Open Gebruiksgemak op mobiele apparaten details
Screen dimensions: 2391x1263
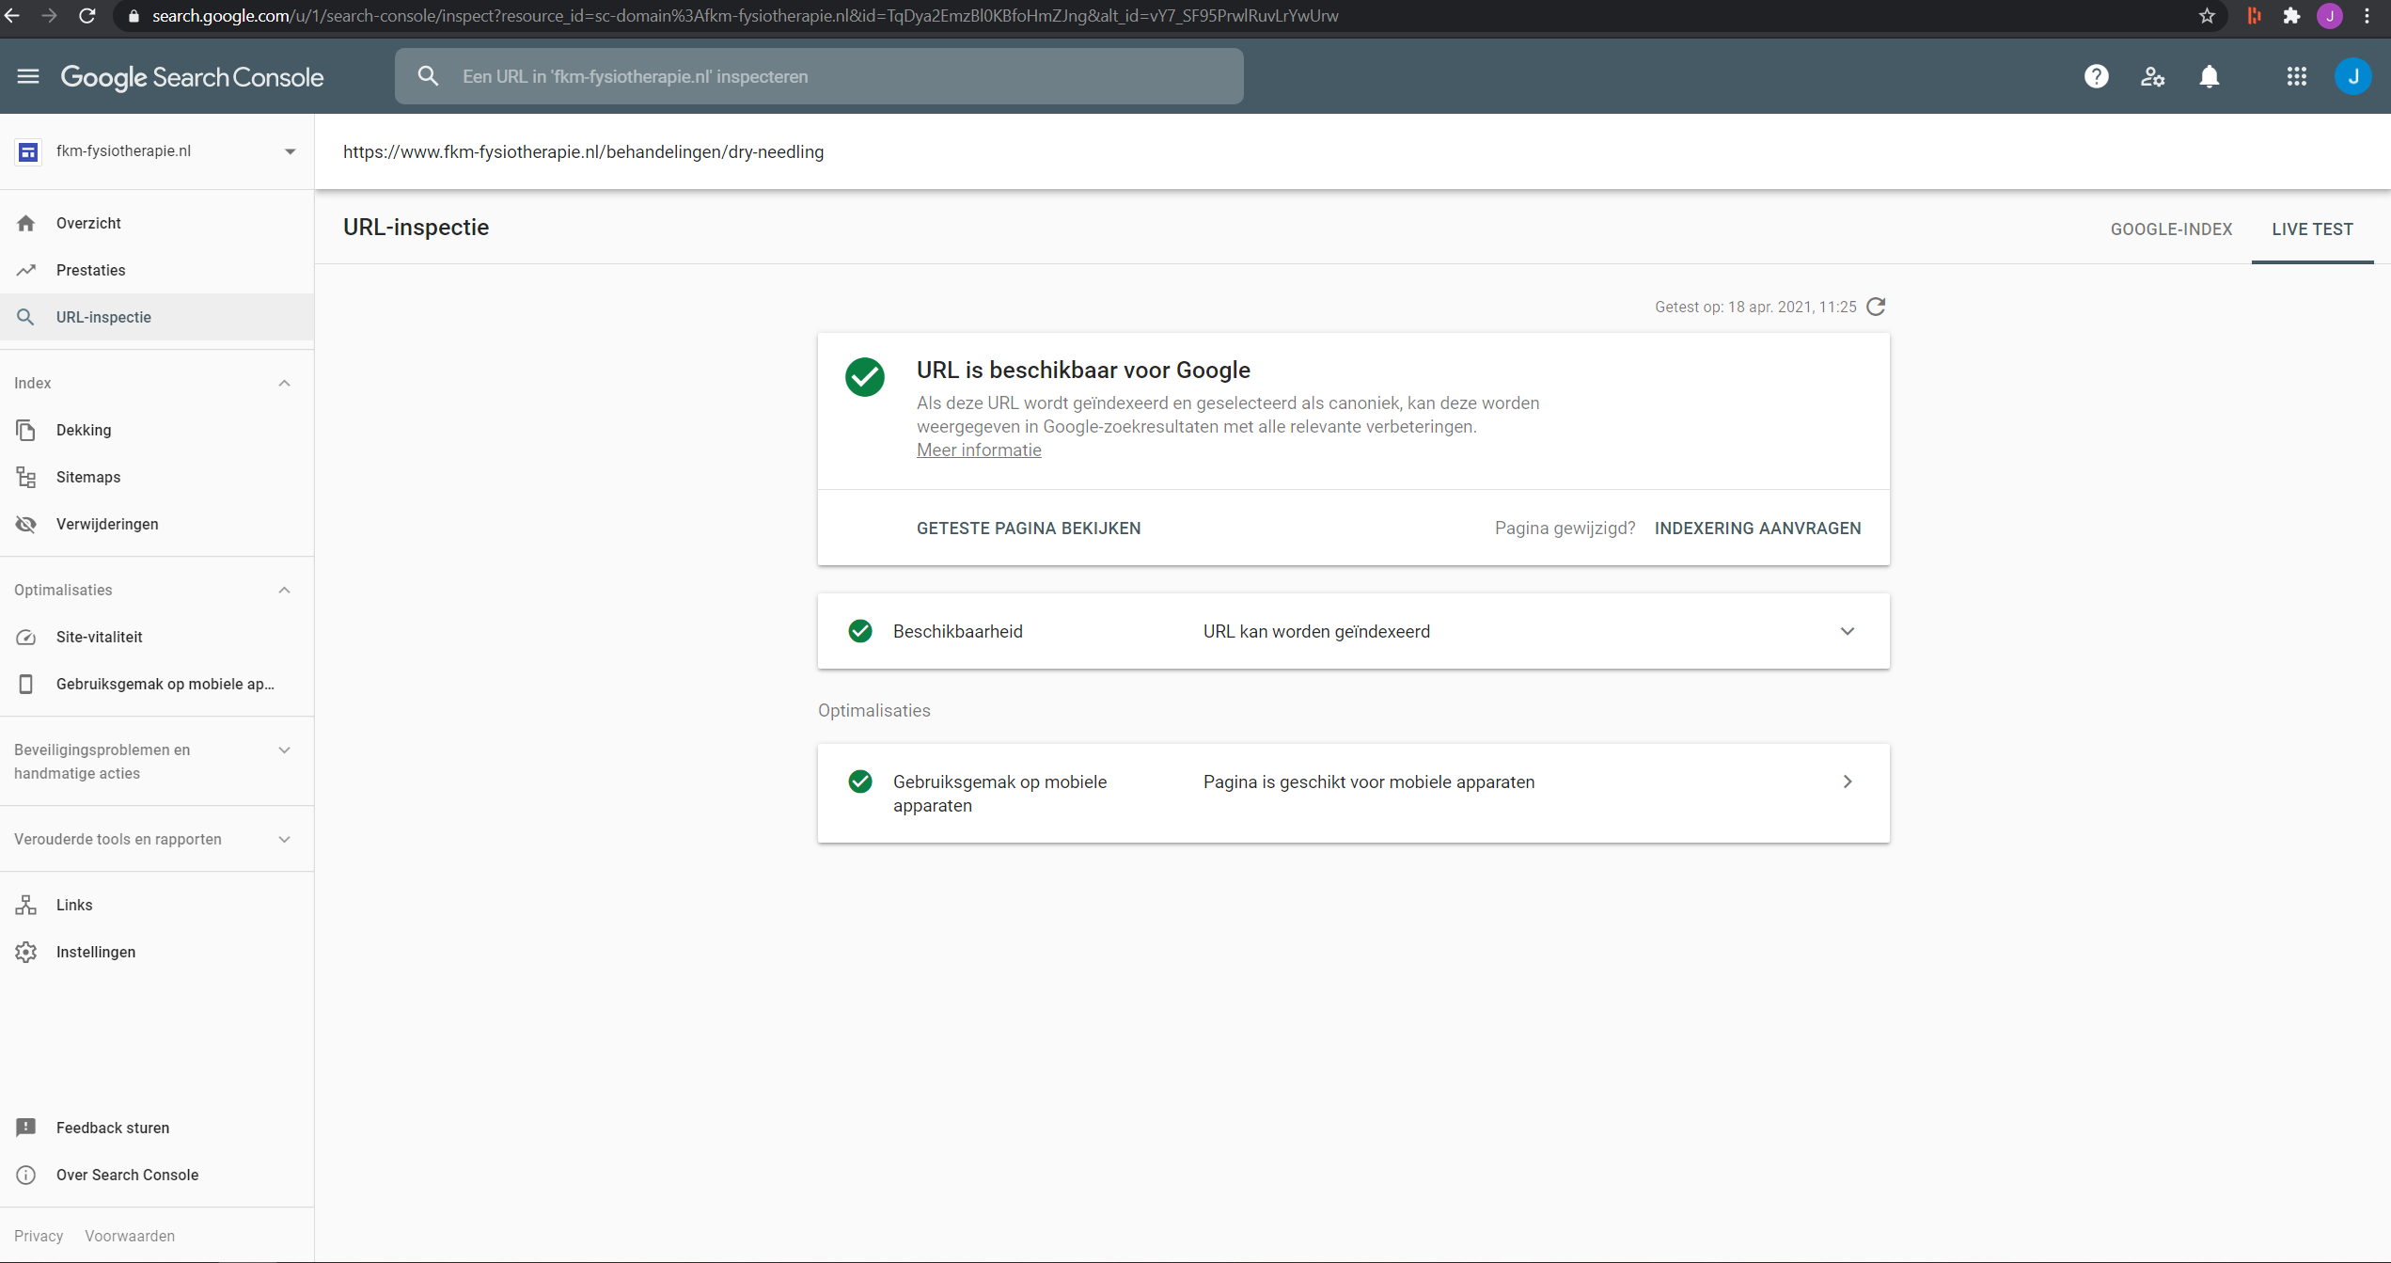coord(1847,781)
